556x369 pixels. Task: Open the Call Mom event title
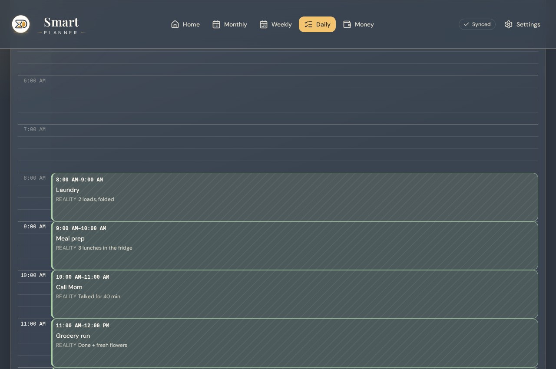[x=69, y=287]
